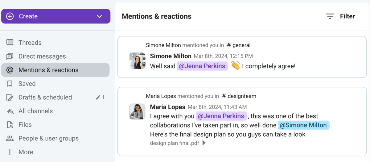The height and width of the screenshot is (162, 370).
Task: Click @Jenna Perkins mention in Maria's message
Action: (221, 116)
